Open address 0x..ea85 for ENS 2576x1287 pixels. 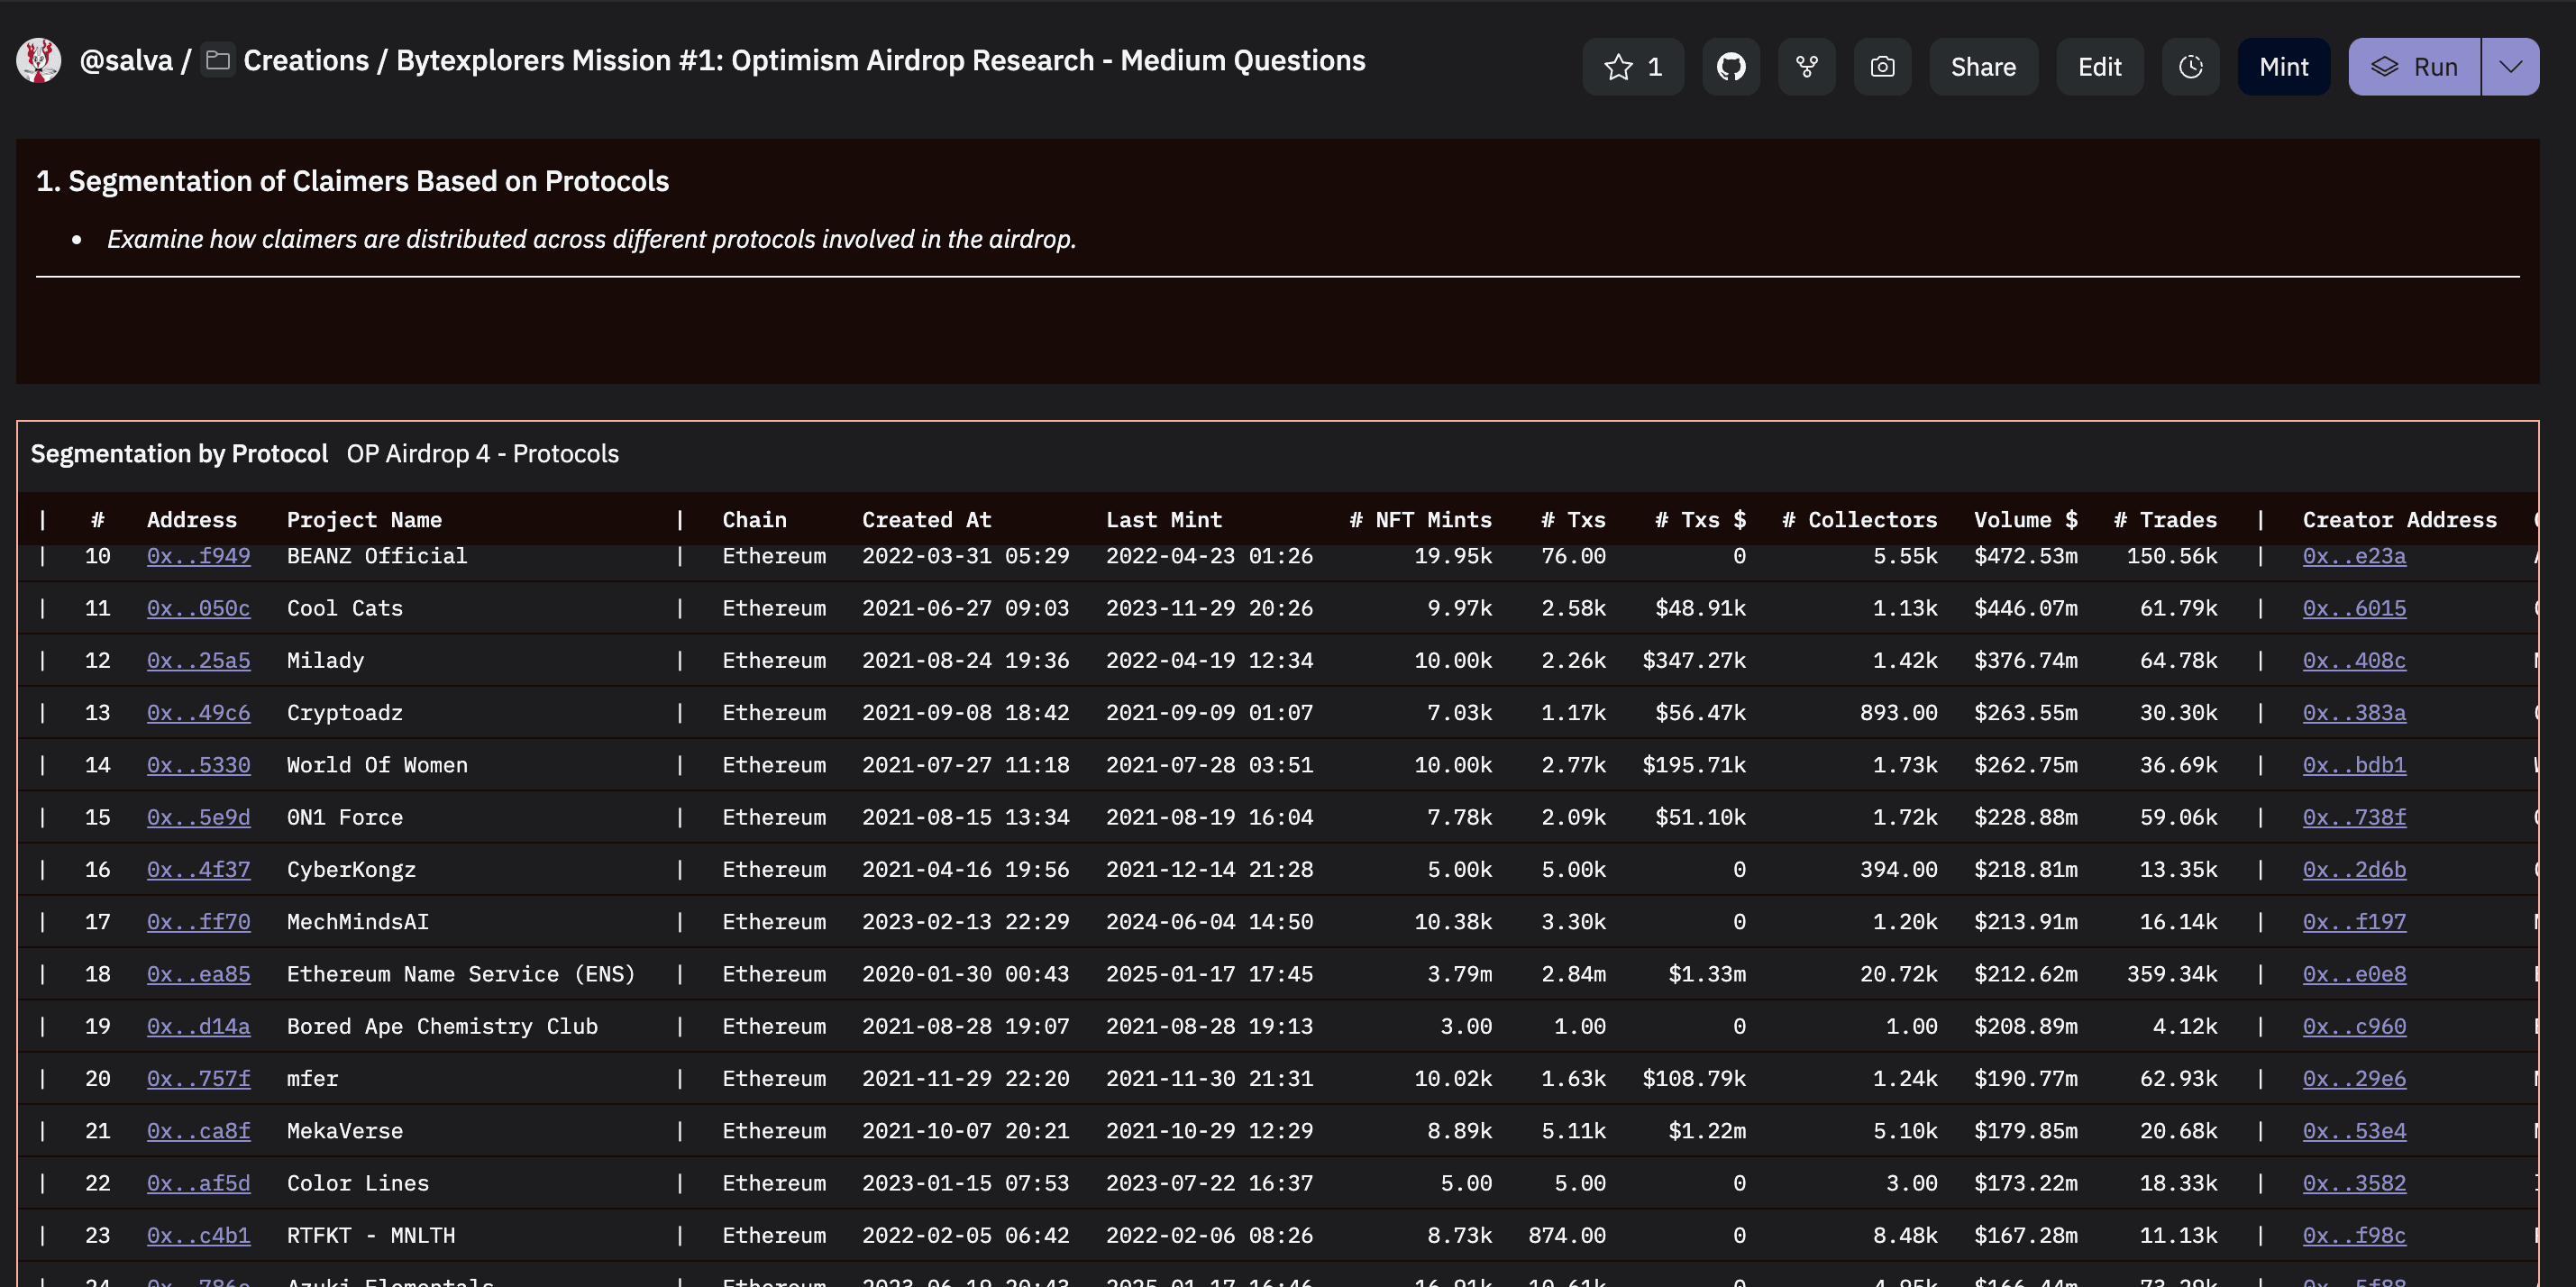coord(198,974)
